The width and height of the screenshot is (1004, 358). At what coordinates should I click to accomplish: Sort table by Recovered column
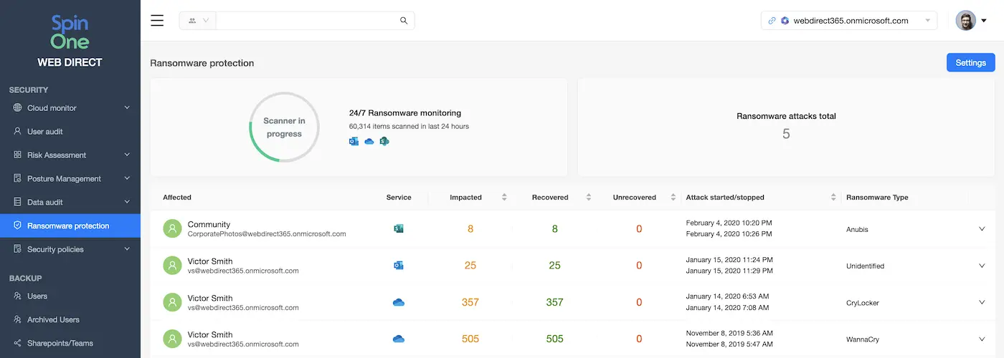[589, 198]
